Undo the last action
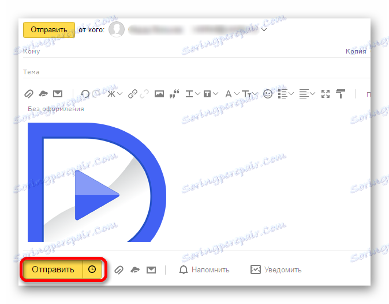389x304 pixels. tap(85, 94)
